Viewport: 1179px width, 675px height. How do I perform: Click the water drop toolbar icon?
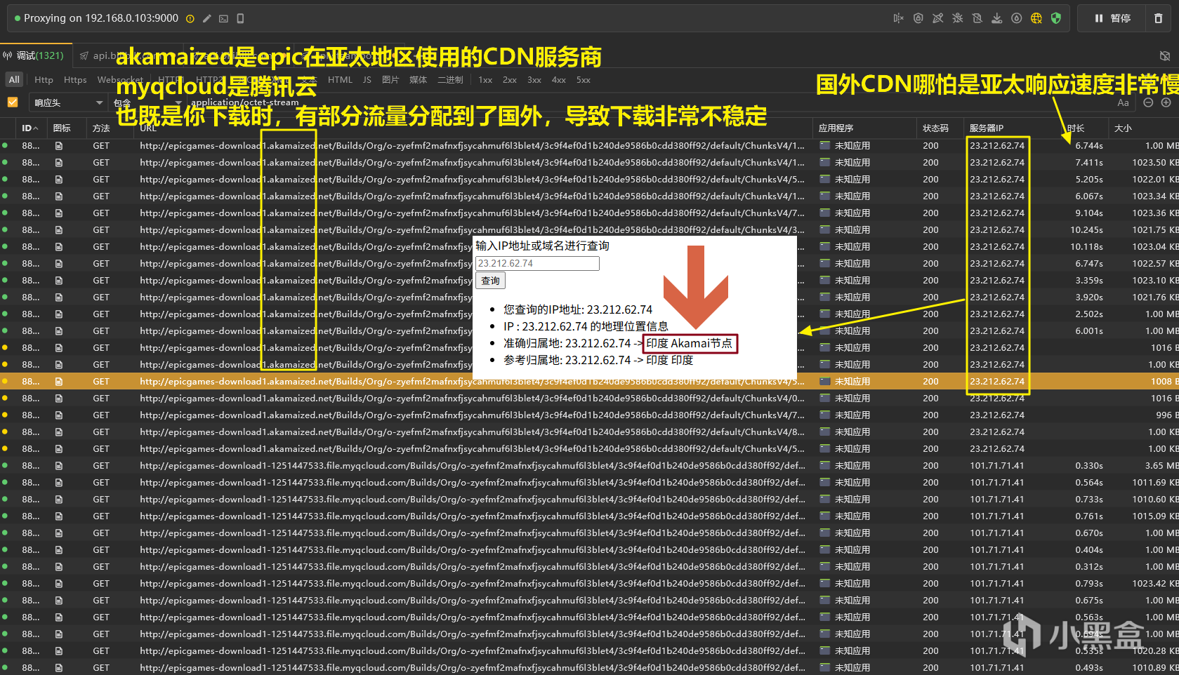point(1016,18)
